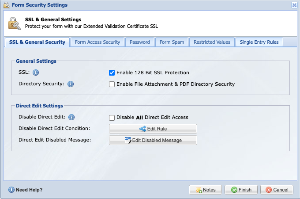Enable File Attachment & PDF Directory Security
300x199 pixels.
[112, 84]
